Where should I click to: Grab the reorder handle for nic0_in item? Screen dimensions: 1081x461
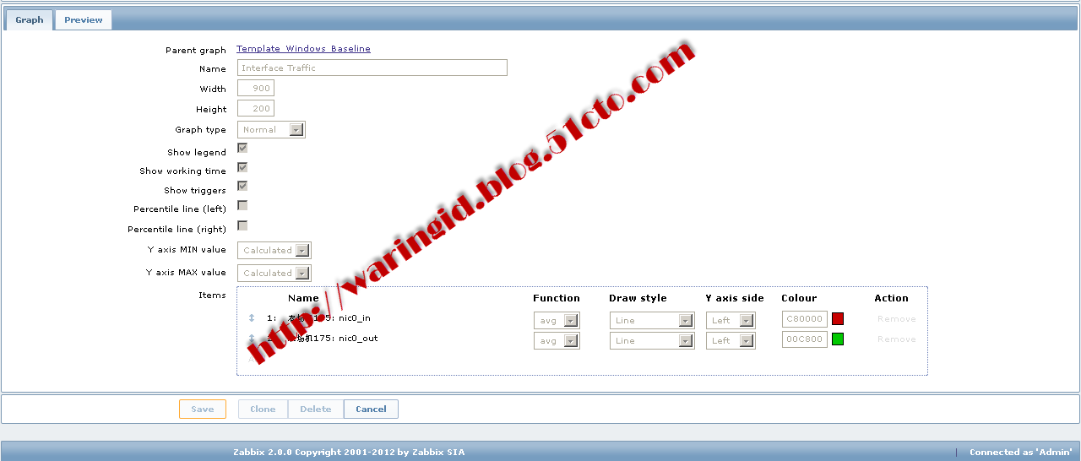pos(252,318)
